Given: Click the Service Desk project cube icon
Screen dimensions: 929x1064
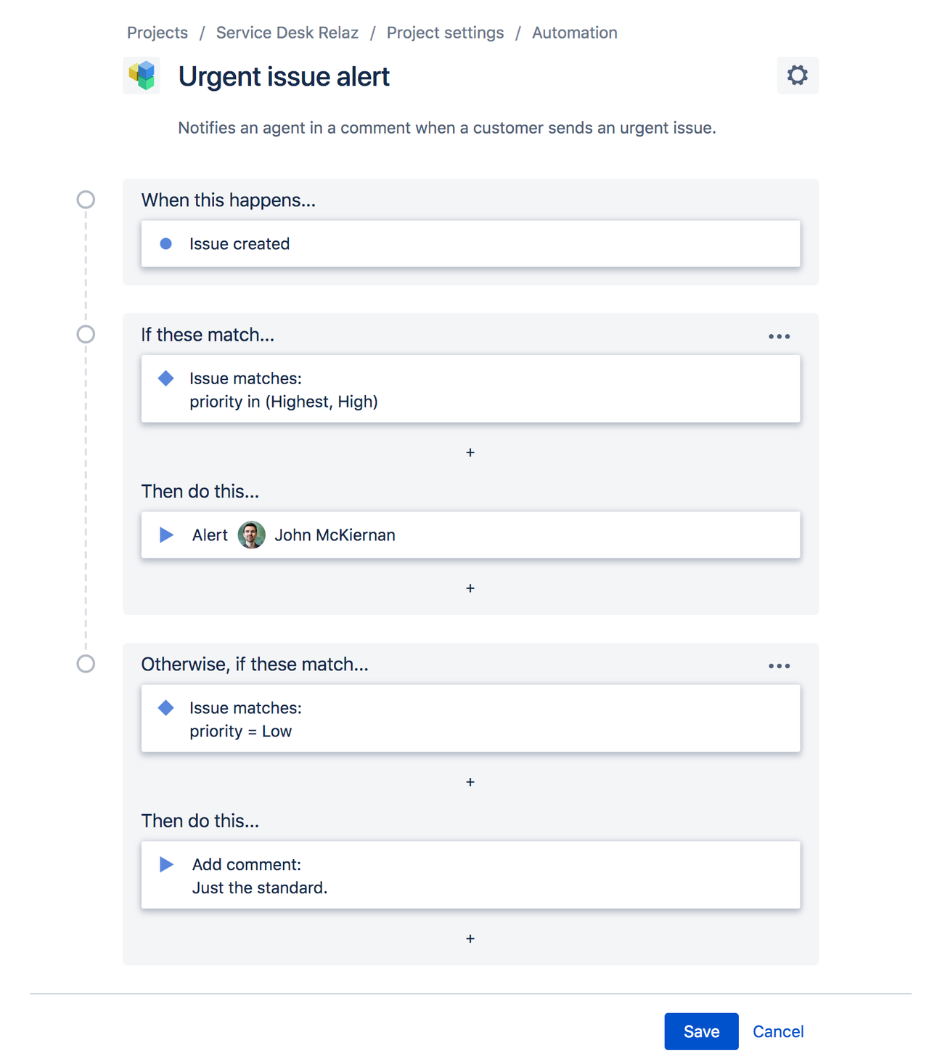Looking at the screenshot, I should tap(142, 76).
